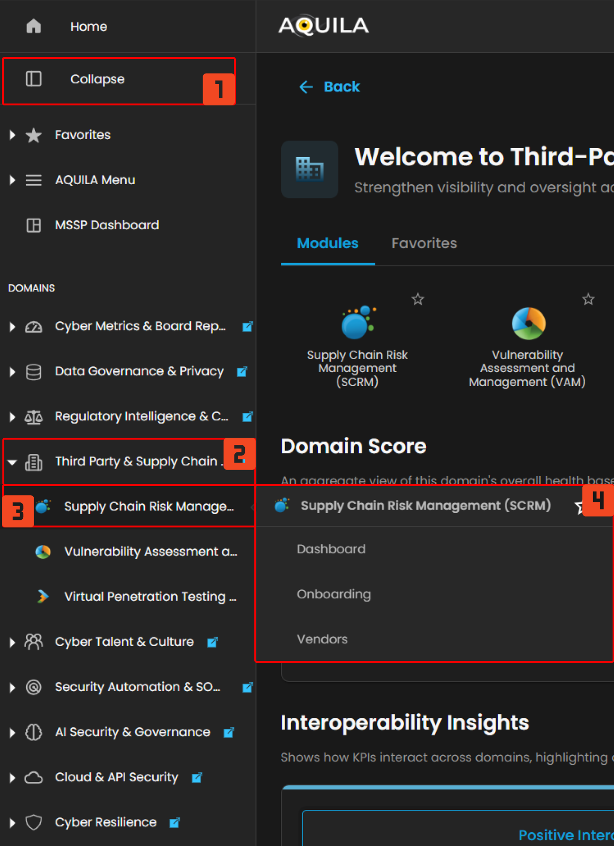
Task: Open Cyber Resilience external link icon
Action: click(175, 822)
